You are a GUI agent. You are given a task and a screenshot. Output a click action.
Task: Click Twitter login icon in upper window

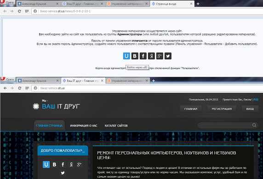pos(168,56)
